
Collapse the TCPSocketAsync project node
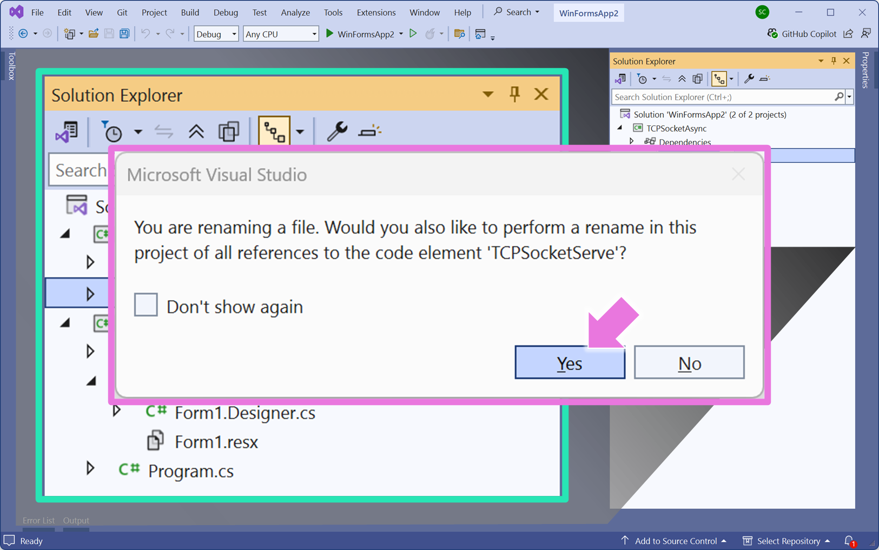(x=620, y=128)
